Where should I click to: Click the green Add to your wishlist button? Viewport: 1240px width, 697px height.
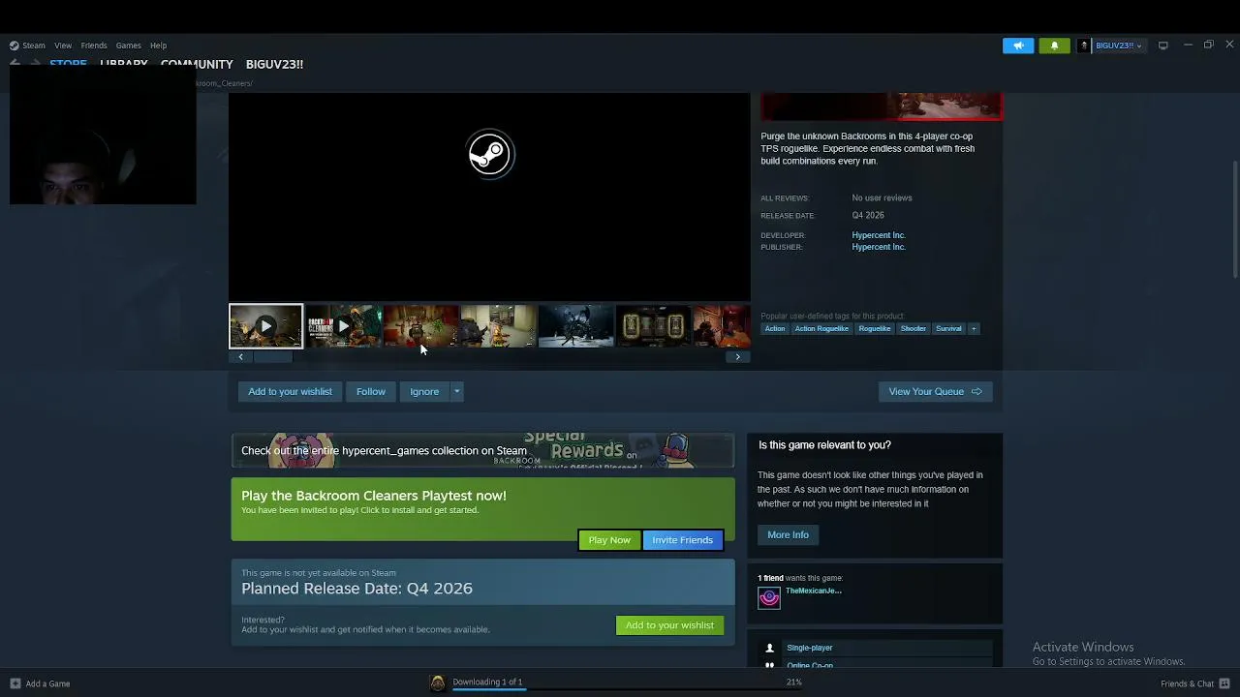669,625
